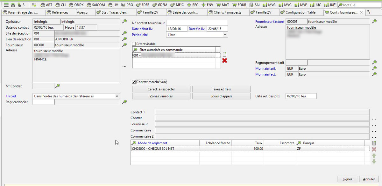Look up Lieu de réception with magnifier
This screenshot has width=382, height=186.
pyautogui.click(x=124, y=39)
